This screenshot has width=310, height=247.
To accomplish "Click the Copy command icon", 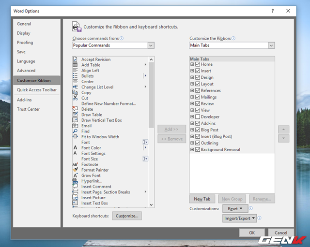I will point(75,92).
